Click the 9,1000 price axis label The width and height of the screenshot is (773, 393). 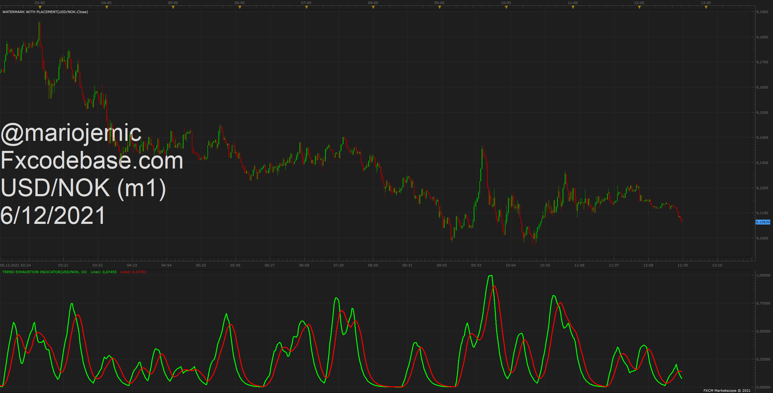762,238
